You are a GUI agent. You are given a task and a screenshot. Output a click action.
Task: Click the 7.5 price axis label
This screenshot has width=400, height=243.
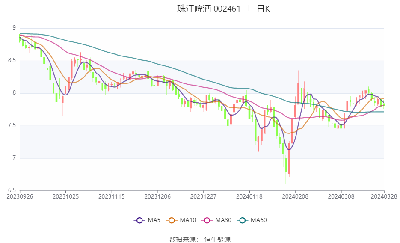[12, 125]
